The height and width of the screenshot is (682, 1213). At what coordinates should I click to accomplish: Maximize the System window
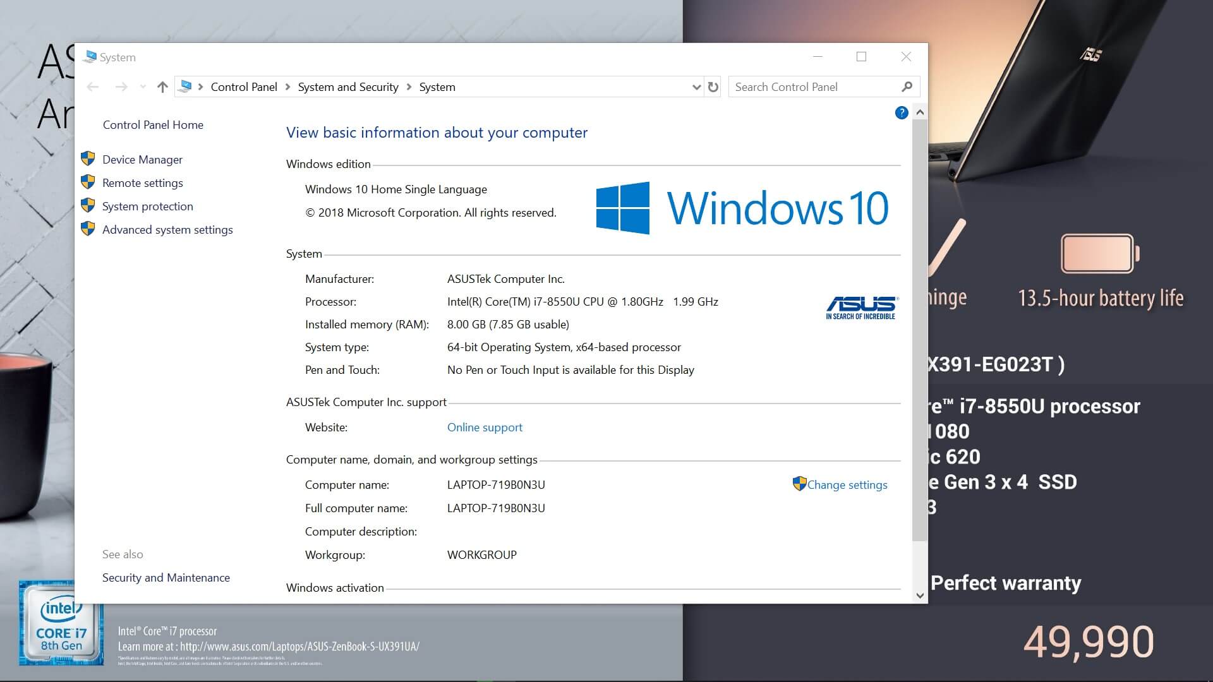click(861, 57)
